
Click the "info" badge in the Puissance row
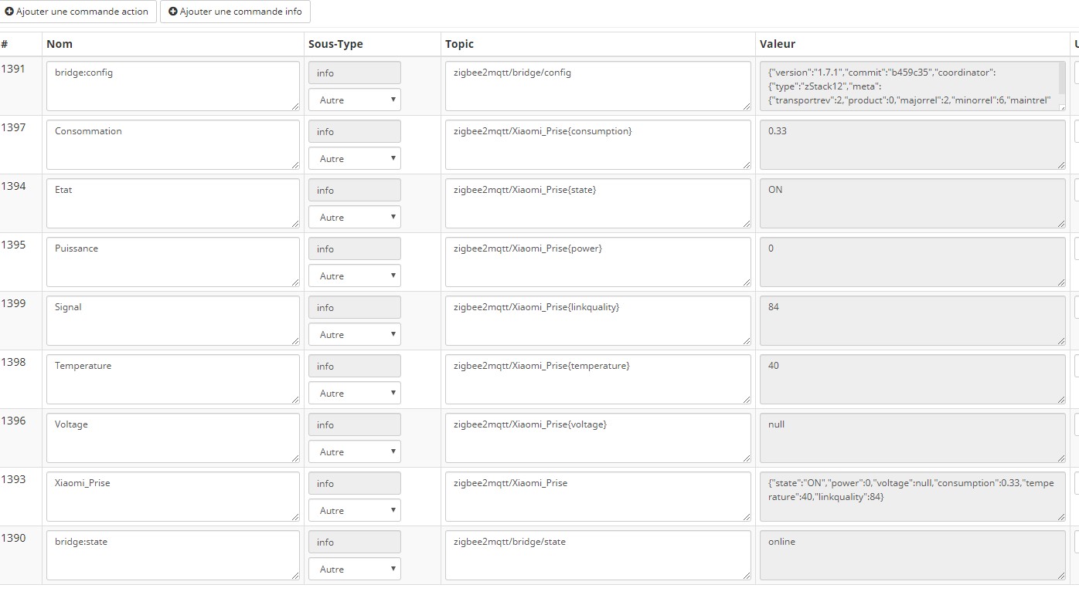354,248
